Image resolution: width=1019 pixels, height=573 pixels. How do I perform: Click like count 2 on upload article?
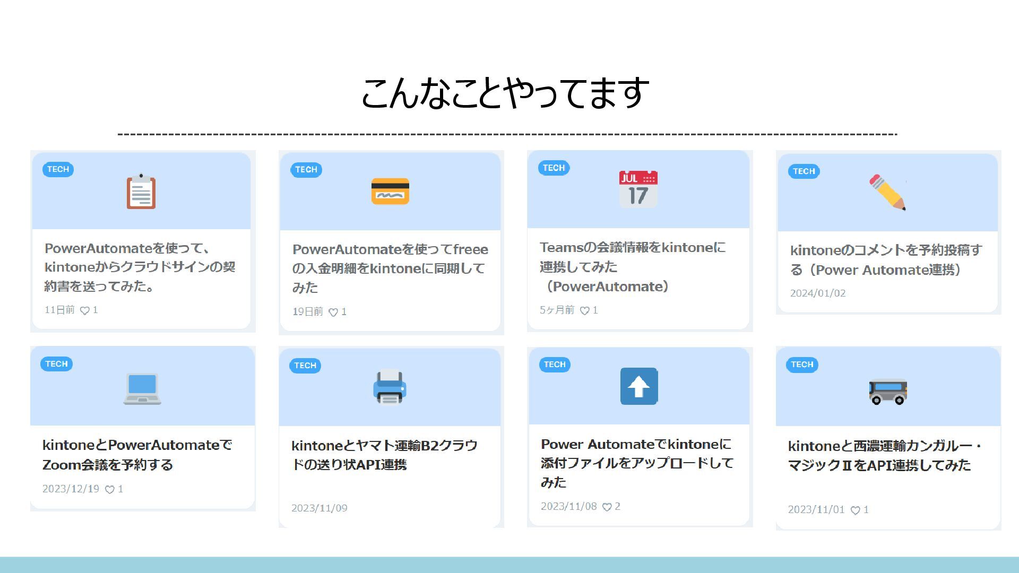pos(617,506)
